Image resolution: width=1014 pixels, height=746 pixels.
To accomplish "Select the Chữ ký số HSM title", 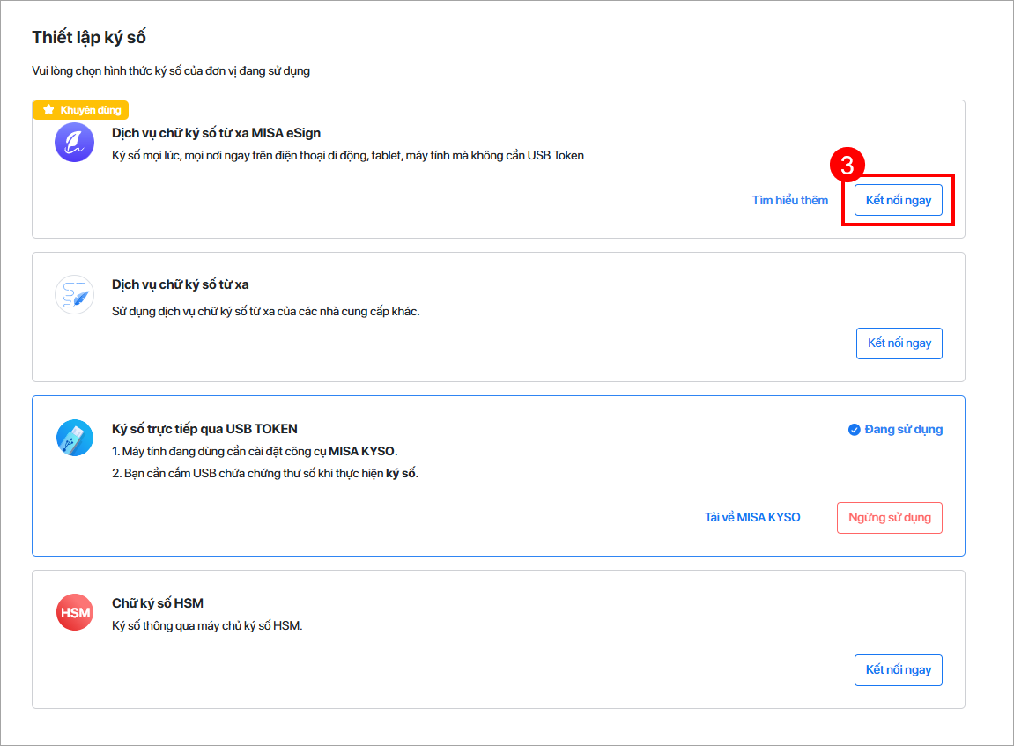I will [x=158, y=603].
